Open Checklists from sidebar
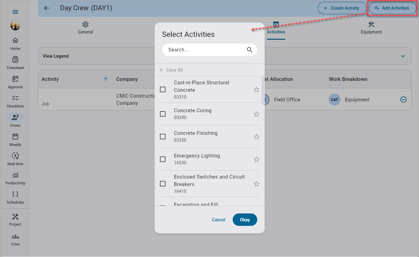The image size is (419, 257). pos(15,101)
